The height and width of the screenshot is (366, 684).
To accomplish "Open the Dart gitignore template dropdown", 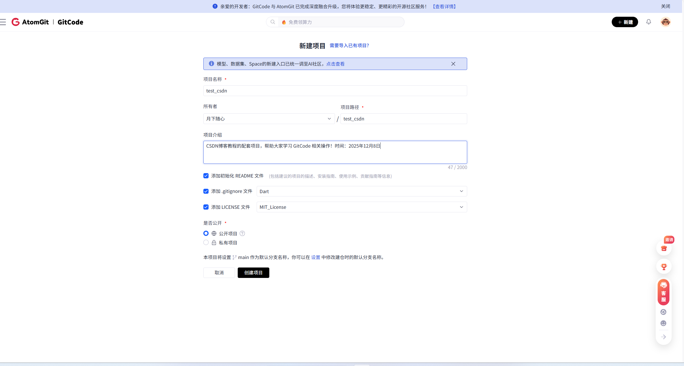I will (361, 191).
